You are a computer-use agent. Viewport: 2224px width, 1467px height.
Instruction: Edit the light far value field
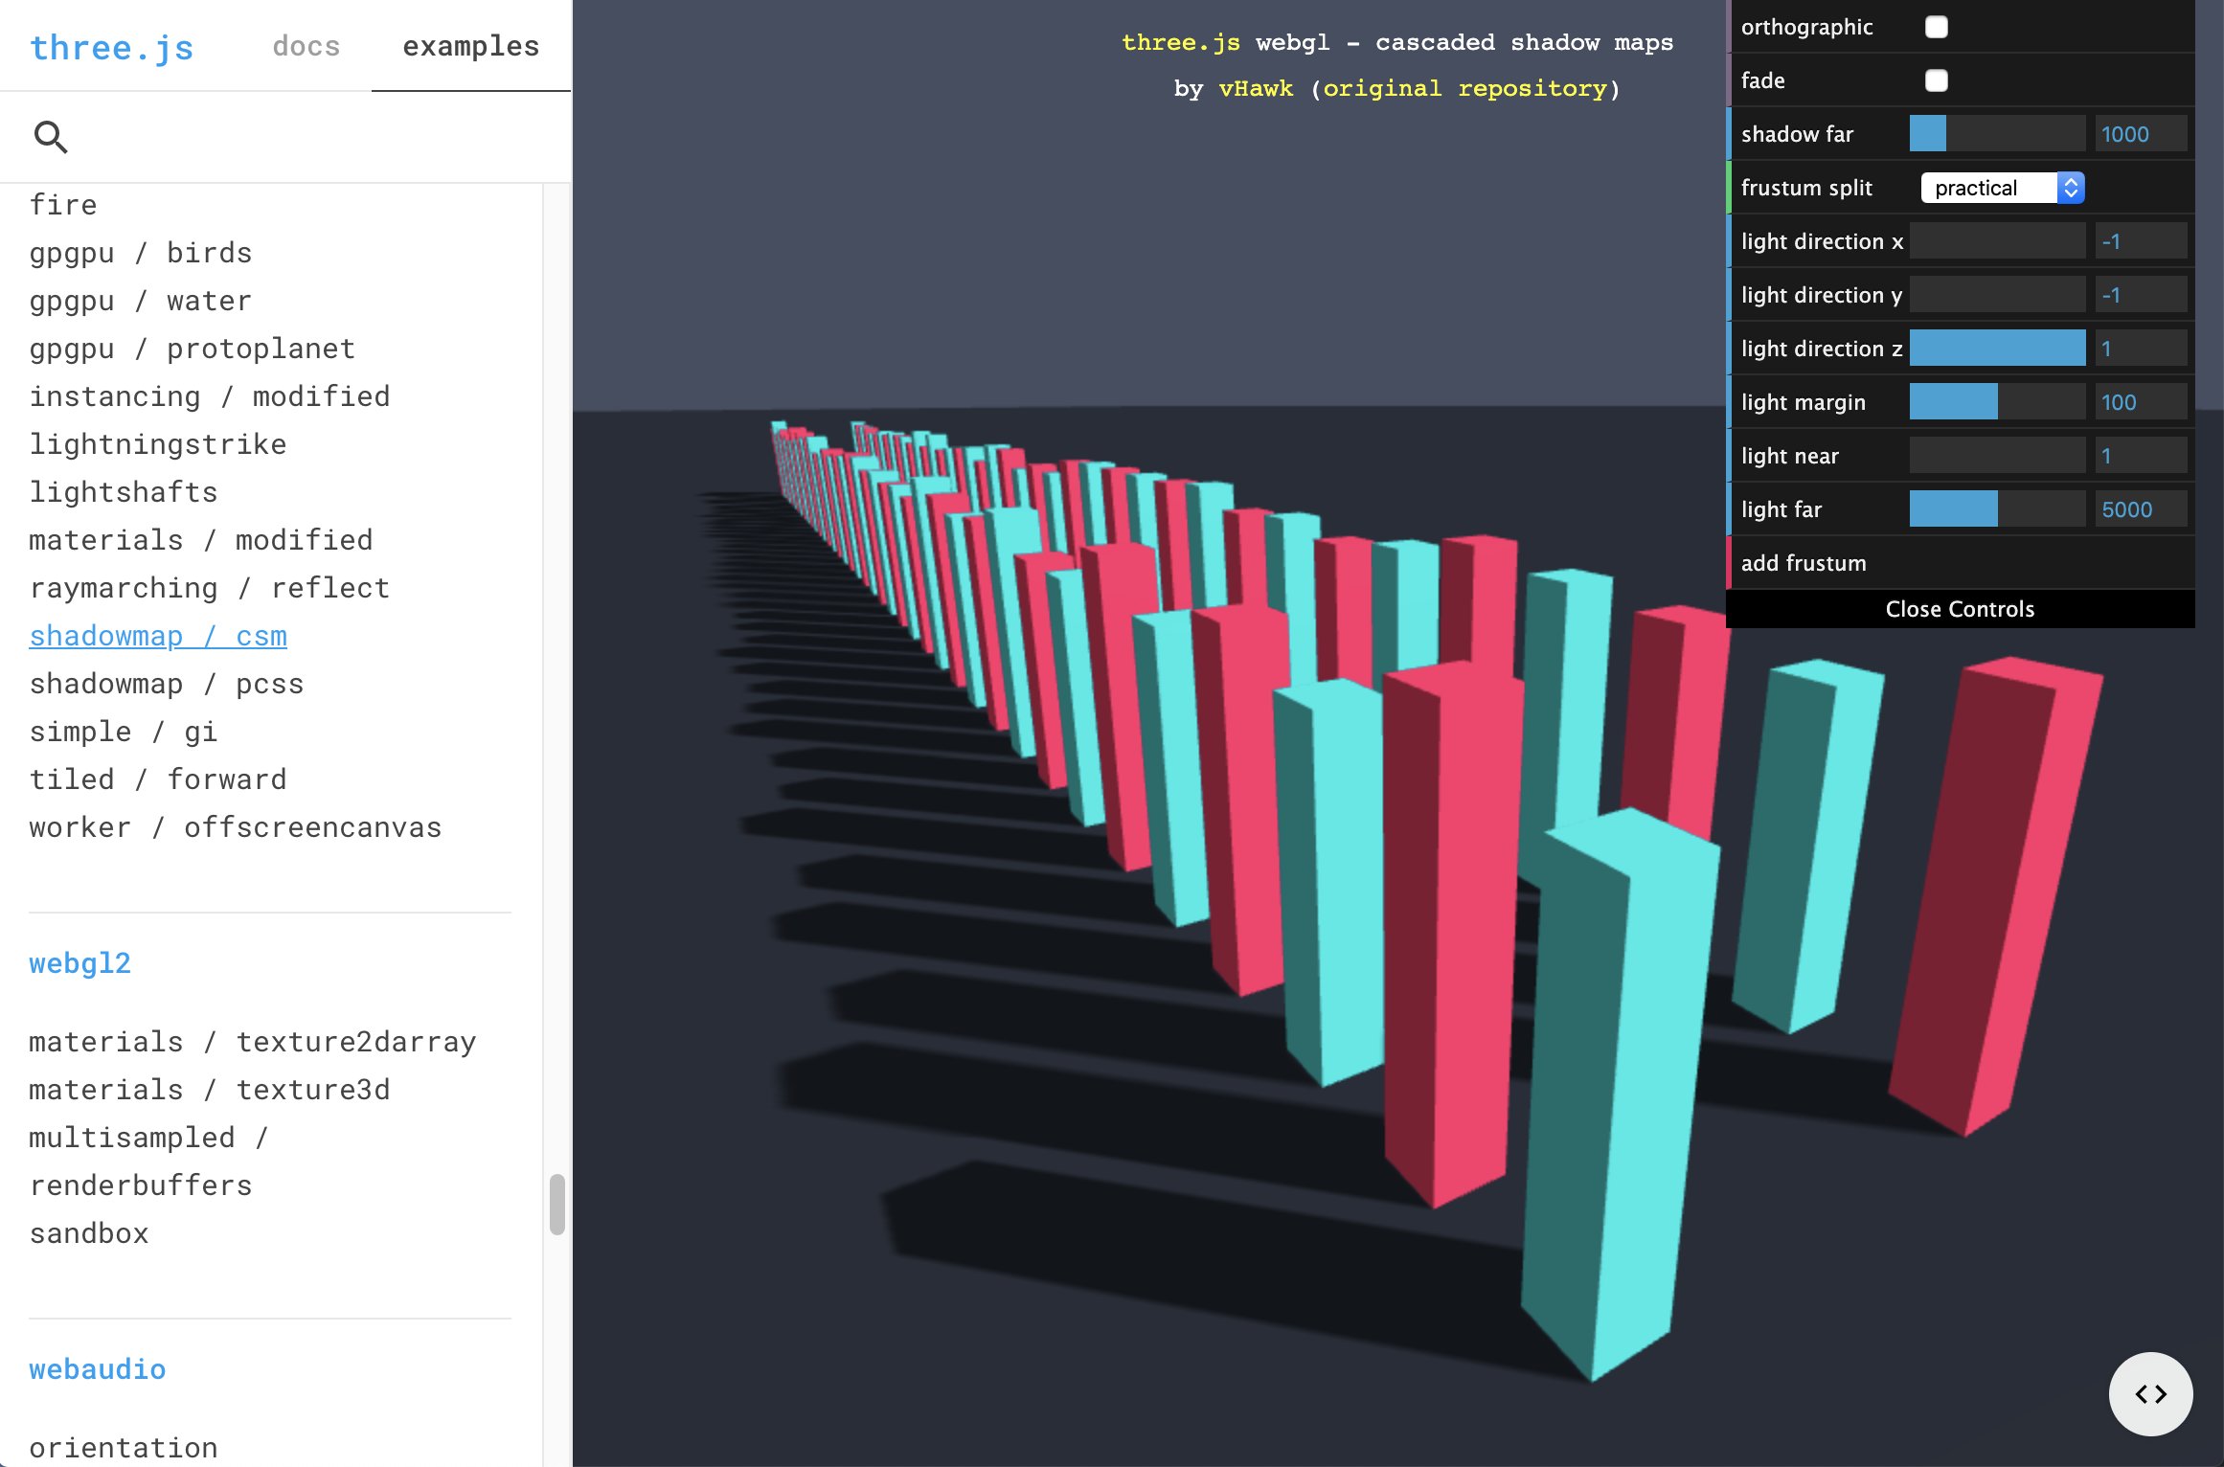[2141, 508]
